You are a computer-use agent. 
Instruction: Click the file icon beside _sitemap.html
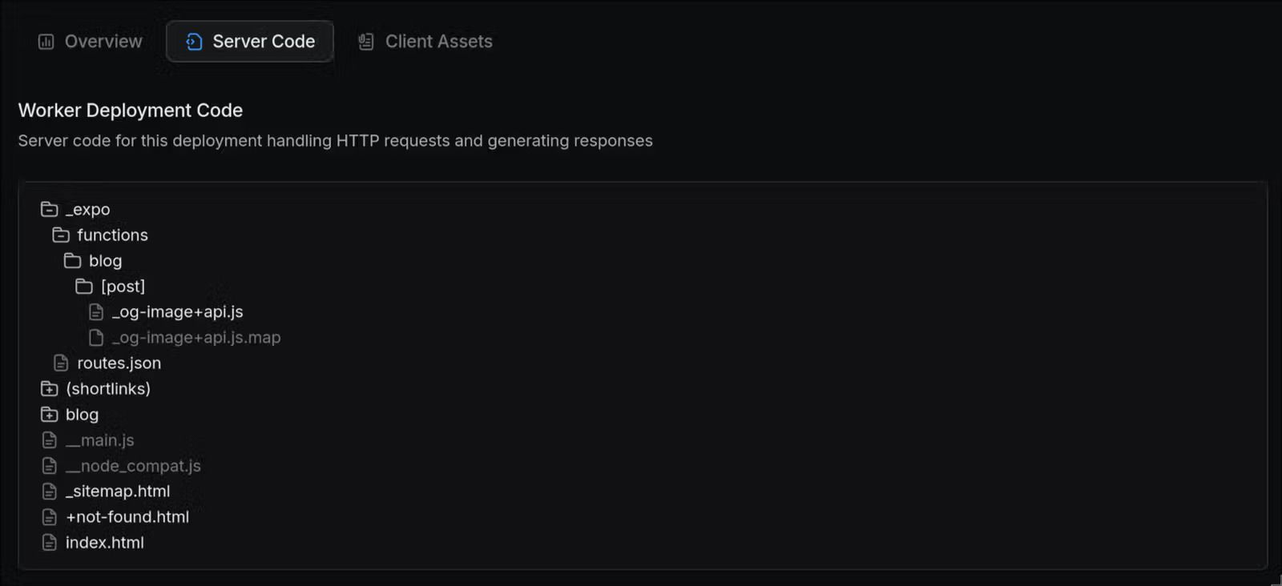click(50, 492)
